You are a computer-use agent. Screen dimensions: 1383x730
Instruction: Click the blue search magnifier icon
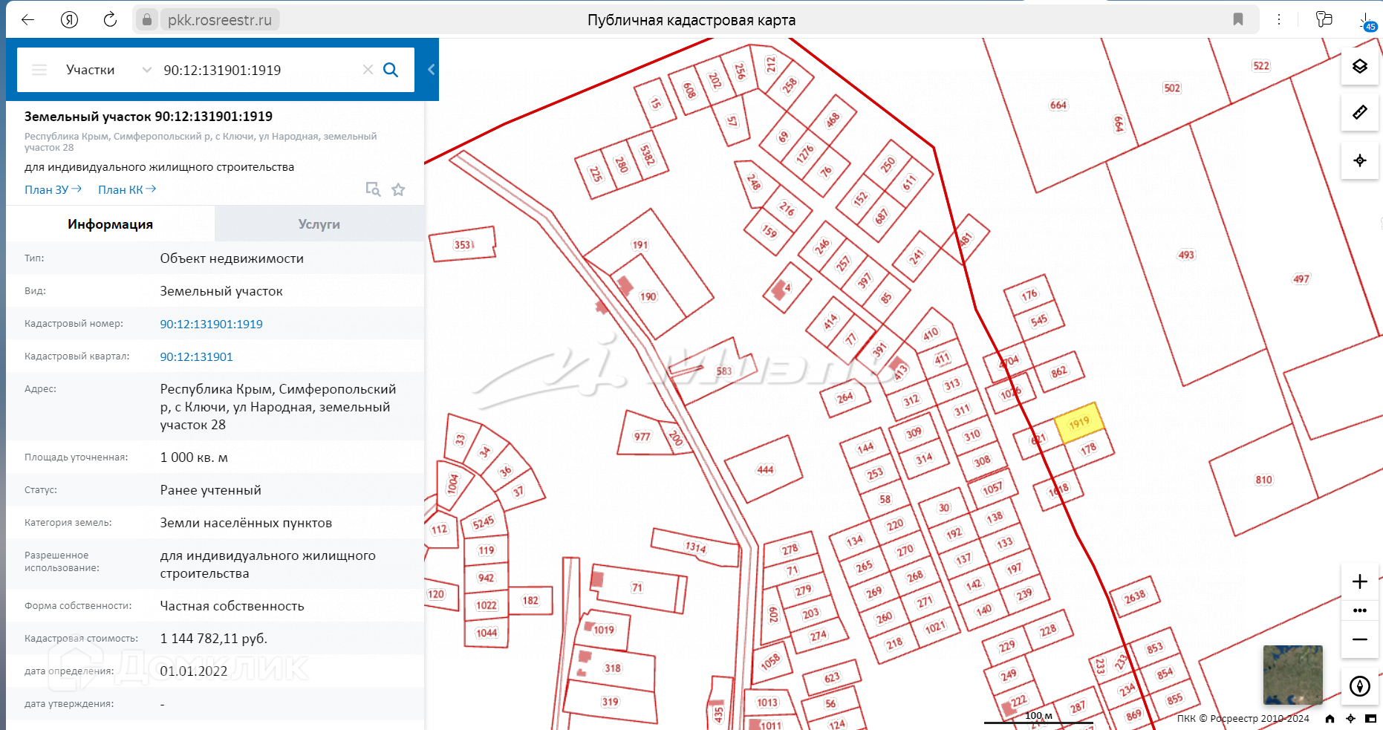pyautogui.click(x=391, y=70)
